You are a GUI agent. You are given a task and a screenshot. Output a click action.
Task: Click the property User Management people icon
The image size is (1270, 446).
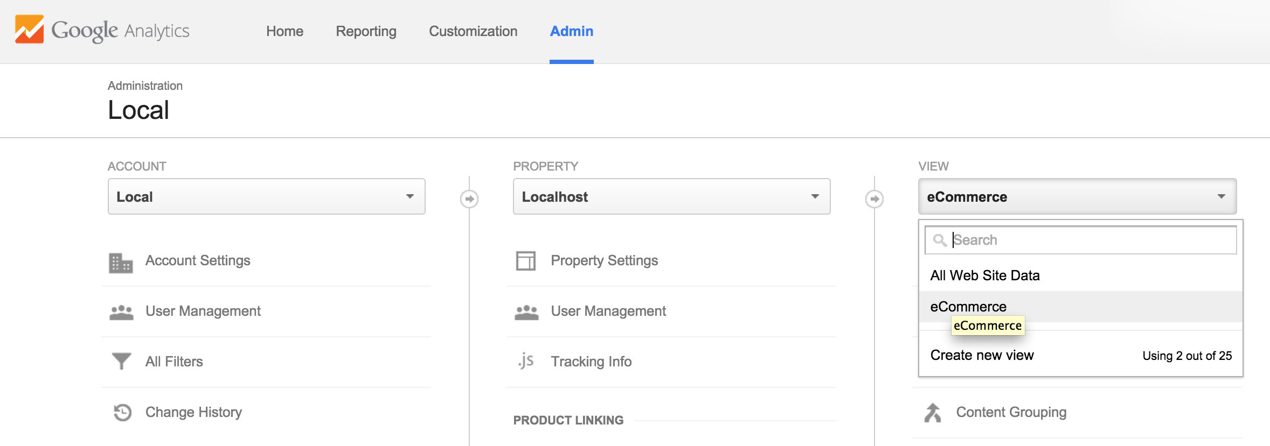click(526, 313)
